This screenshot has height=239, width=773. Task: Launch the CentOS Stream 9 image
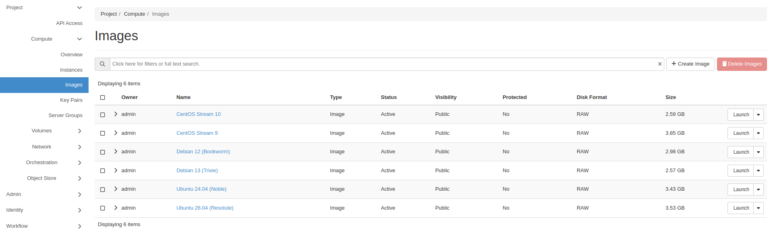click(741, 133)
